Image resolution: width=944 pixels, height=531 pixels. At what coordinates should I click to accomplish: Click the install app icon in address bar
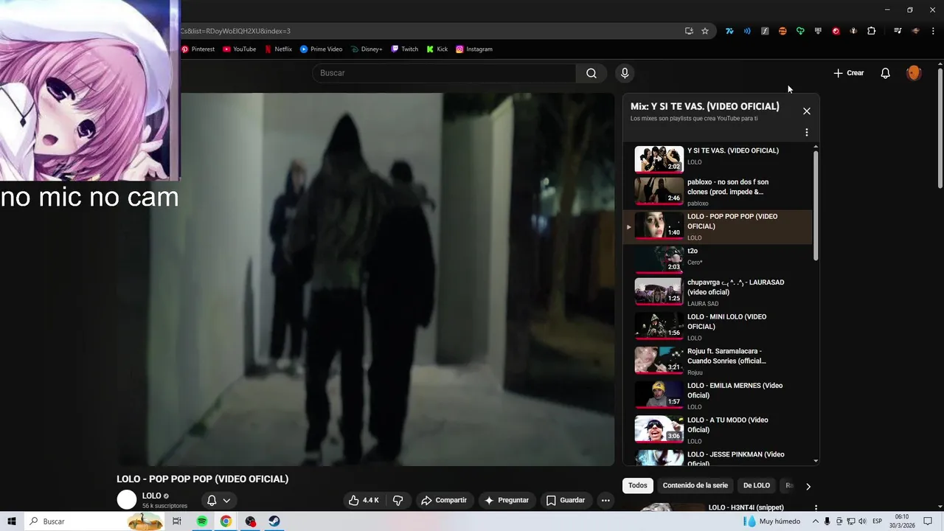689,31
